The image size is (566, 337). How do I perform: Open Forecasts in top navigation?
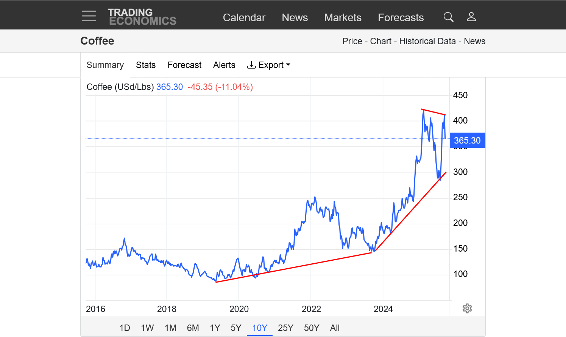point(401,17)
